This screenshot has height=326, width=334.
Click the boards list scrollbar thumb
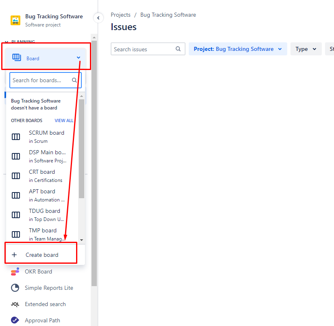(82, 149)
